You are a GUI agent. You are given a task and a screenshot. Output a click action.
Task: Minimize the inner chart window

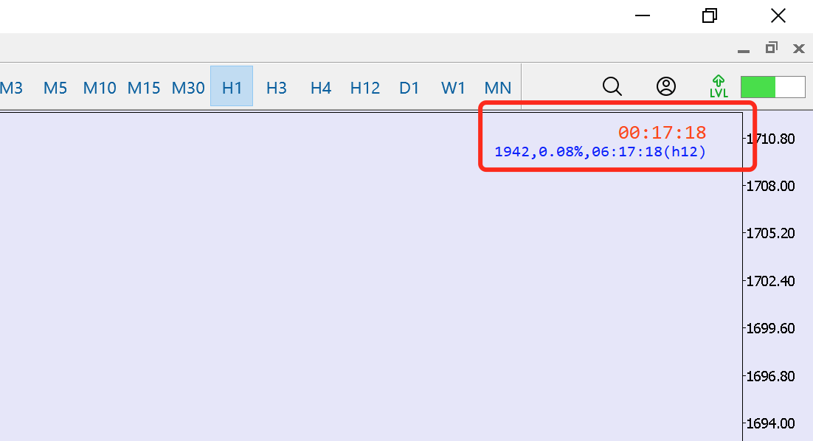click(744, 49)
